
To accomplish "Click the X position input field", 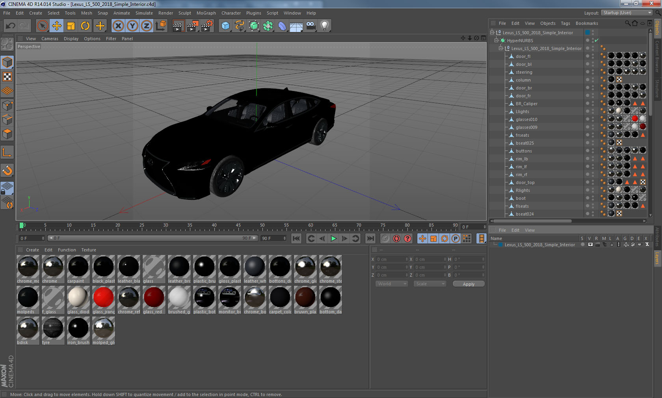I will tap(392, 259).
